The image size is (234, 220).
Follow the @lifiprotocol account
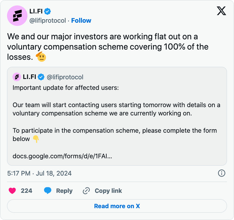click(81, 20)
